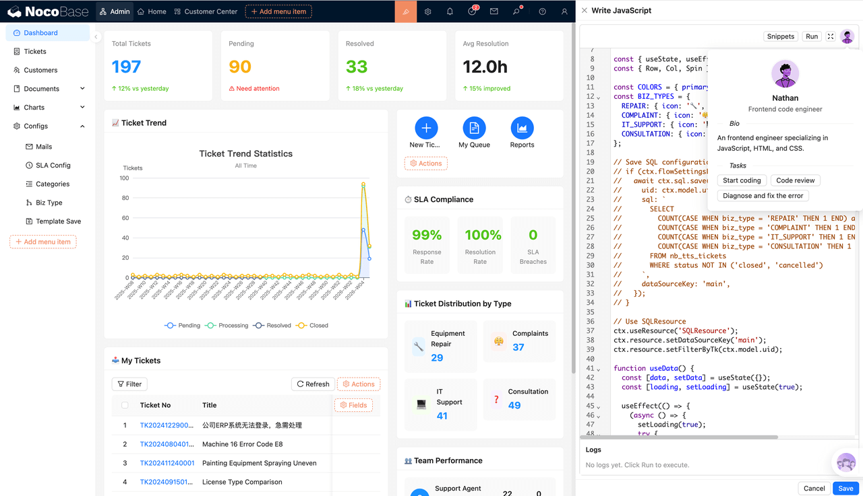Toggle the Closed series in chart legend
The width and height of the screenshot is (863, 496).
[x=312, y=325]
